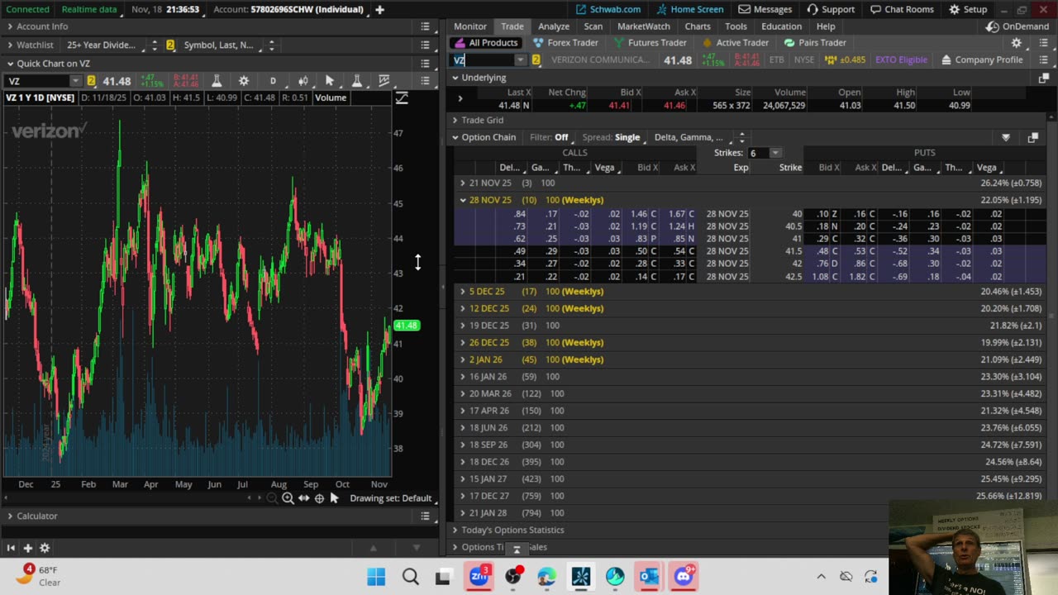The image size is (1058, 595).
Task: Detach the Option Chain section window icon
Action: click(1032, 138)
